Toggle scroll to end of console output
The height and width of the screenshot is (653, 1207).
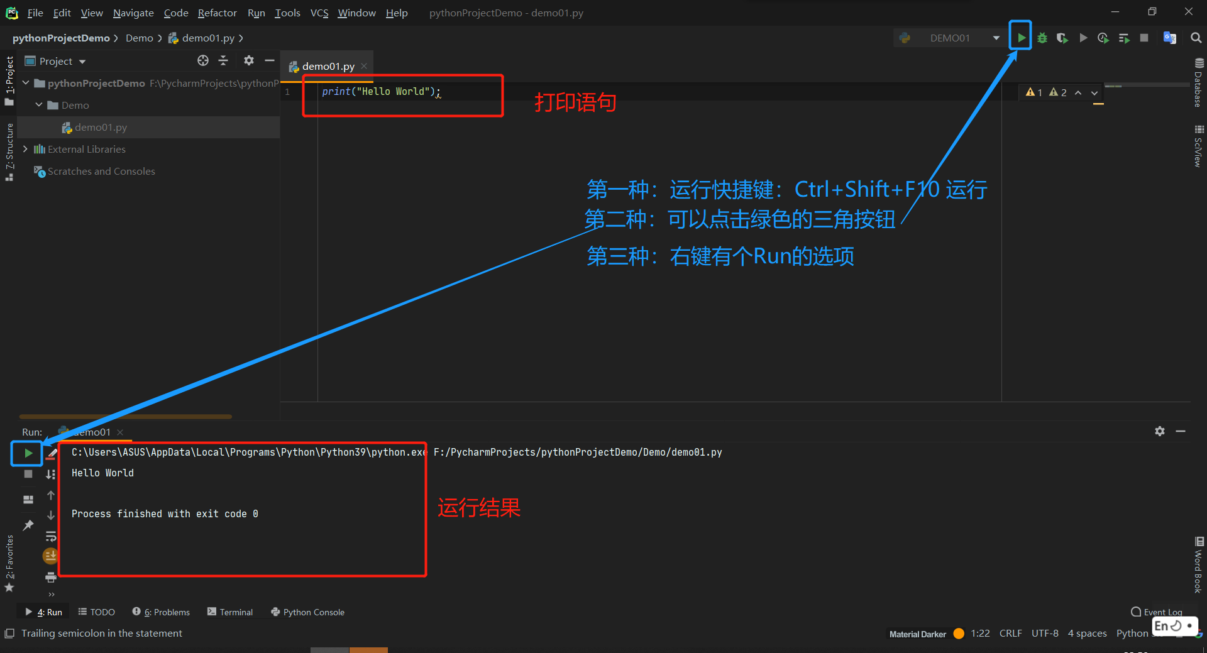51,556
